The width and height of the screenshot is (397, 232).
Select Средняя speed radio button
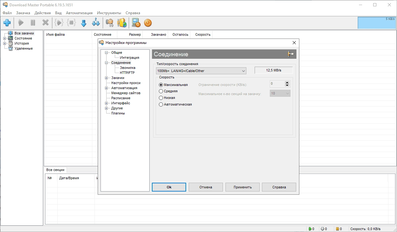[161, 91]
